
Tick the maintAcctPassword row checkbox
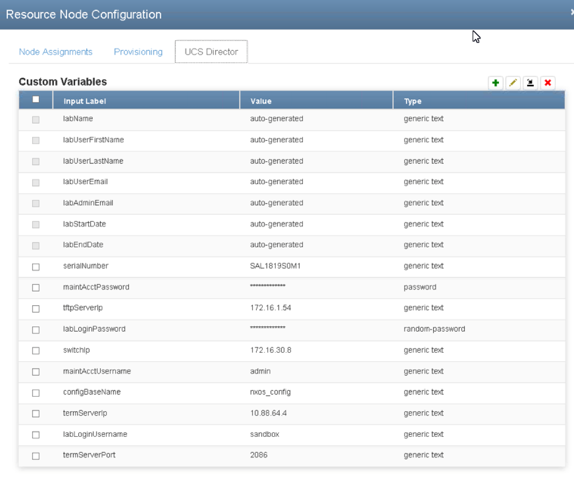click(36, 288)
